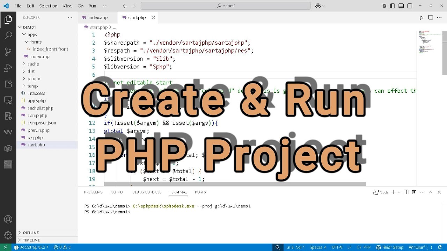This screenshot has height=251, width=447.
Task: Split the terminal
Action: pos(406,192)
